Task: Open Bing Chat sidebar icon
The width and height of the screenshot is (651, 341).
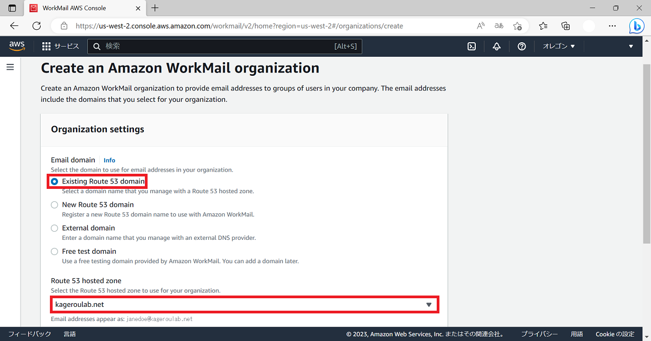Action: (x=636, y=25)
